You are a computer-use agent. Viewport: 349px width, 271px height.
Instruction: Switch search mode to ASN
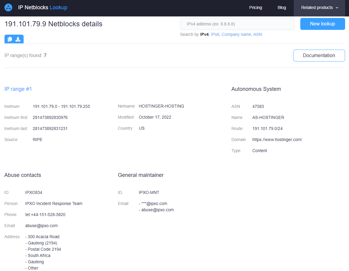258,34
